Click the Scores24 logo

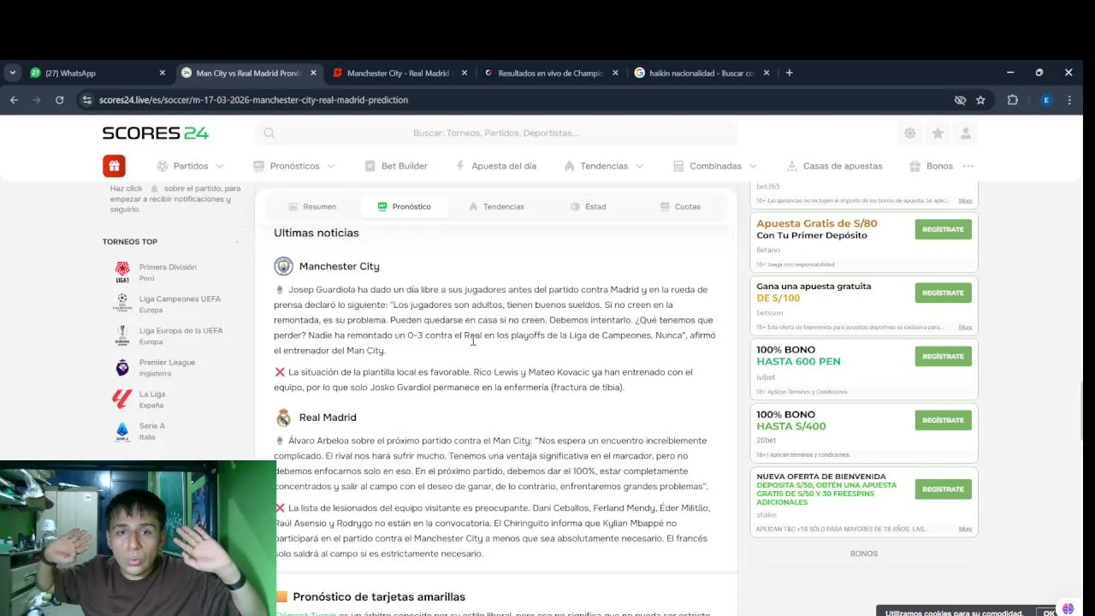point(155,133)
